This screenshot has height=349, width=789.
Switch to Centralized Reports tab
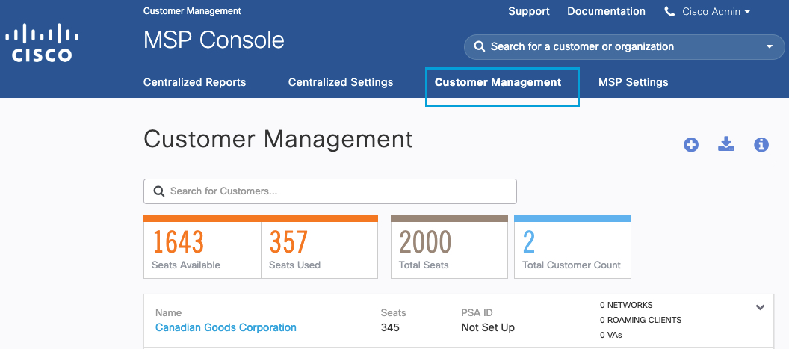(194, 82)
